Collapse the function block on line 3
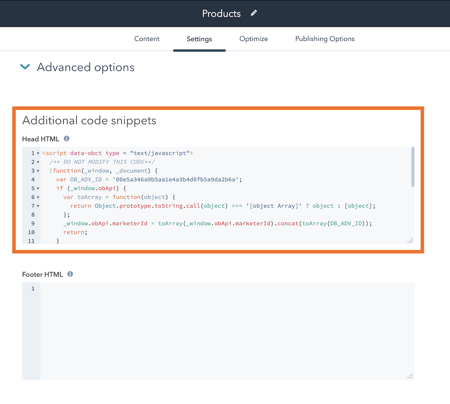 coord(38,171)
